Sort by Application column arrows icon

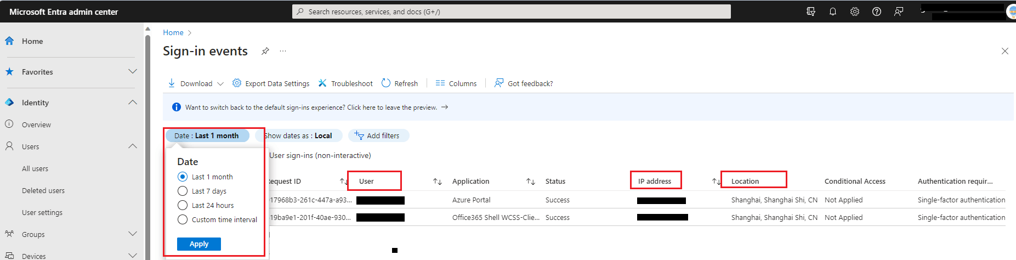[x=531, y=182]
